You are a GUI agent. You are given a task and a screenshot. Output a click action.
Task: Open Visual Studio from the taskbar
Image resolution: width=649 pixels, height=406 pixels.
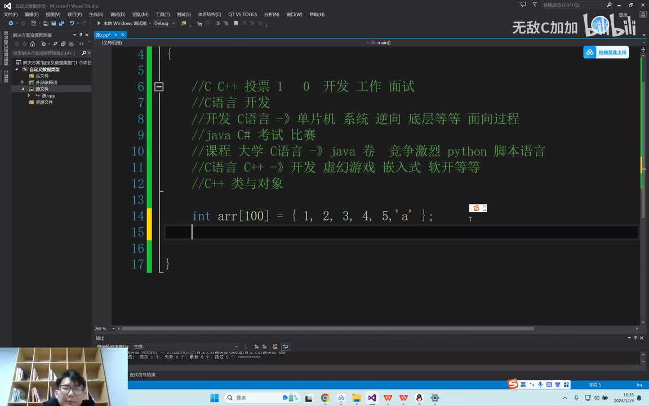(x=372, y=398)
